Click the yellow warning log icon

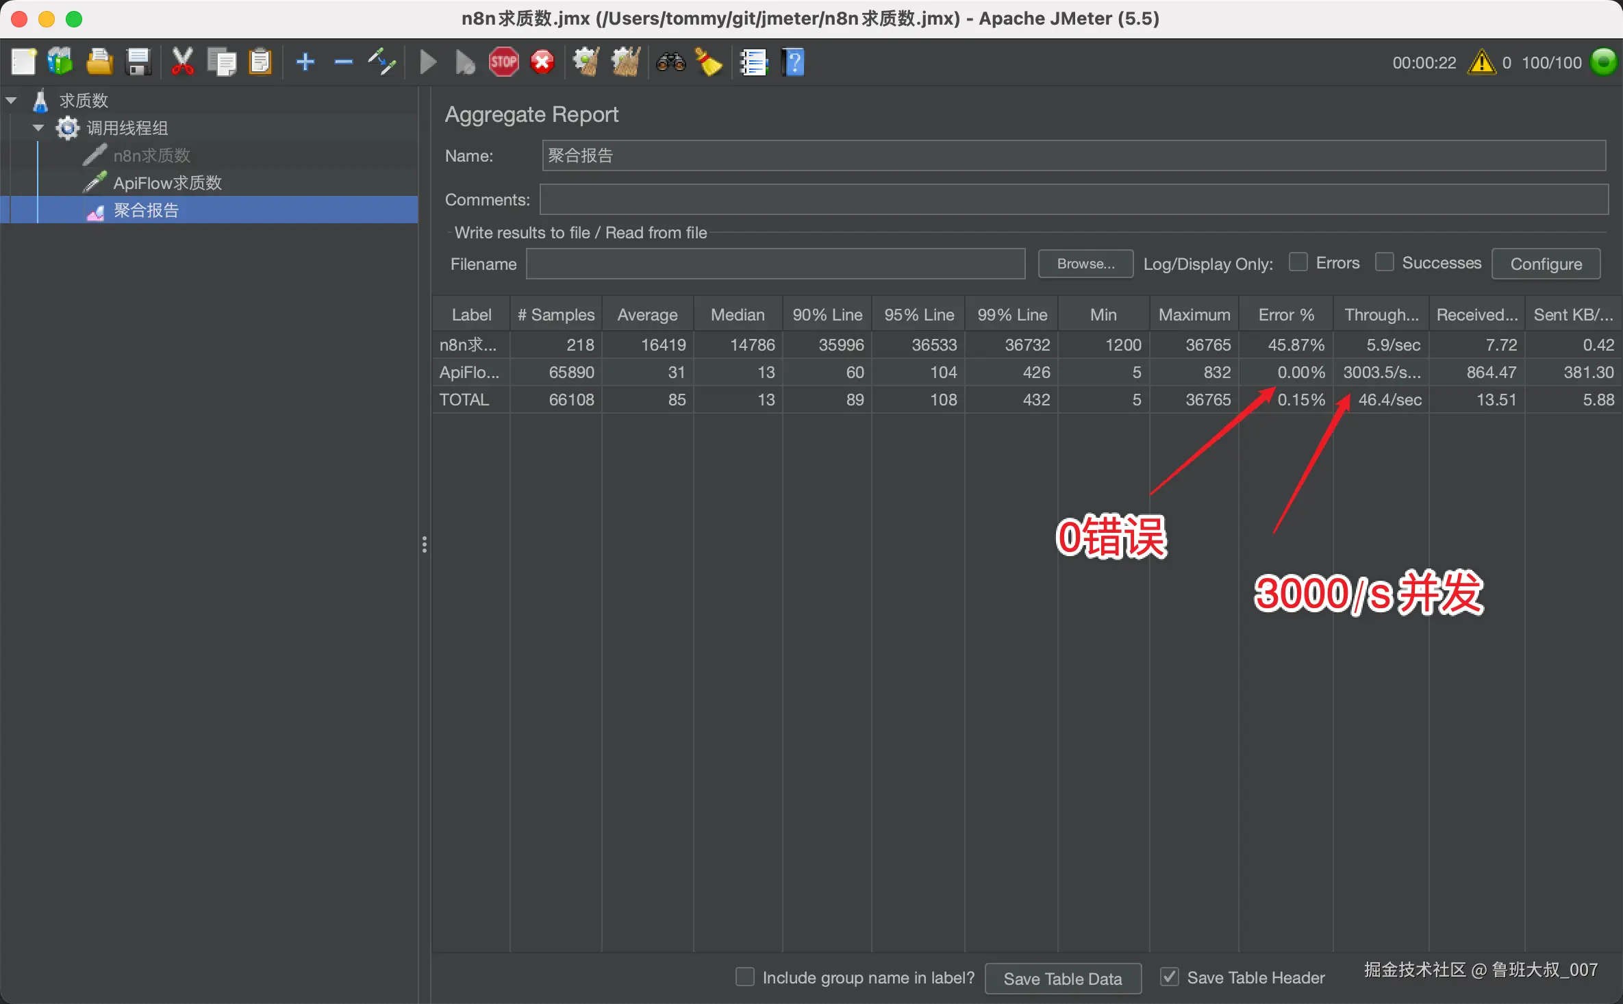point(1482,62)
